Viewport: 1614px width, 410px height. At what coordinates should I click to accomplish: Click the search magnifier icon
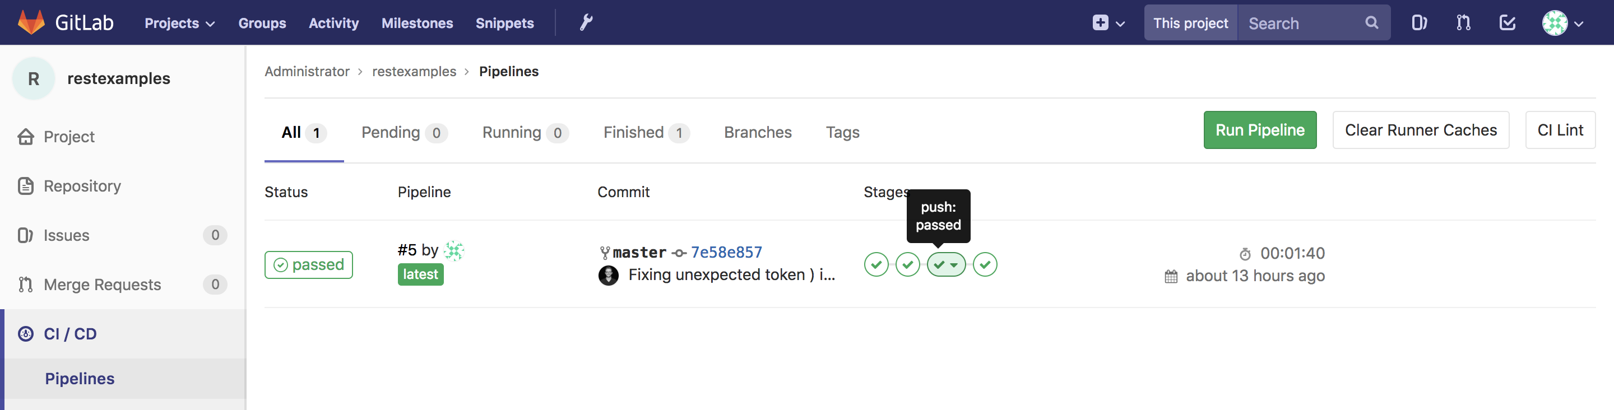click(1371, 23)
